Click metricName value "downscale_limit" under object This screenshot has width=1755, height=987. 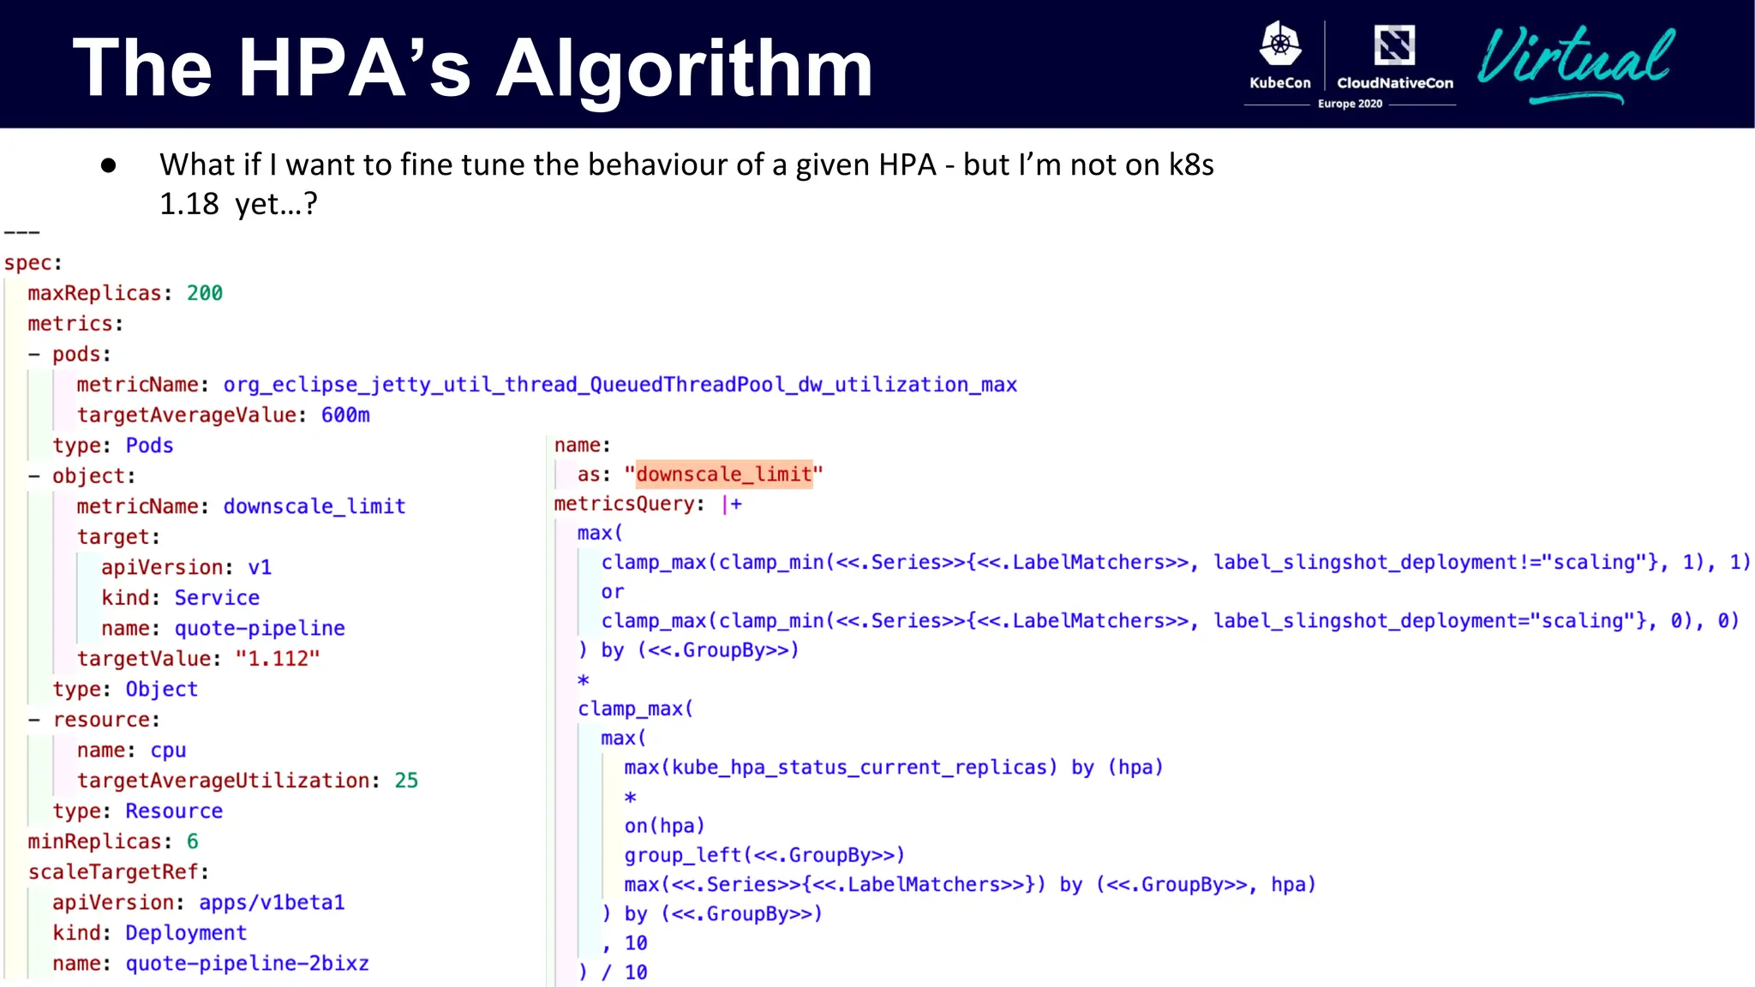point(314,506)
